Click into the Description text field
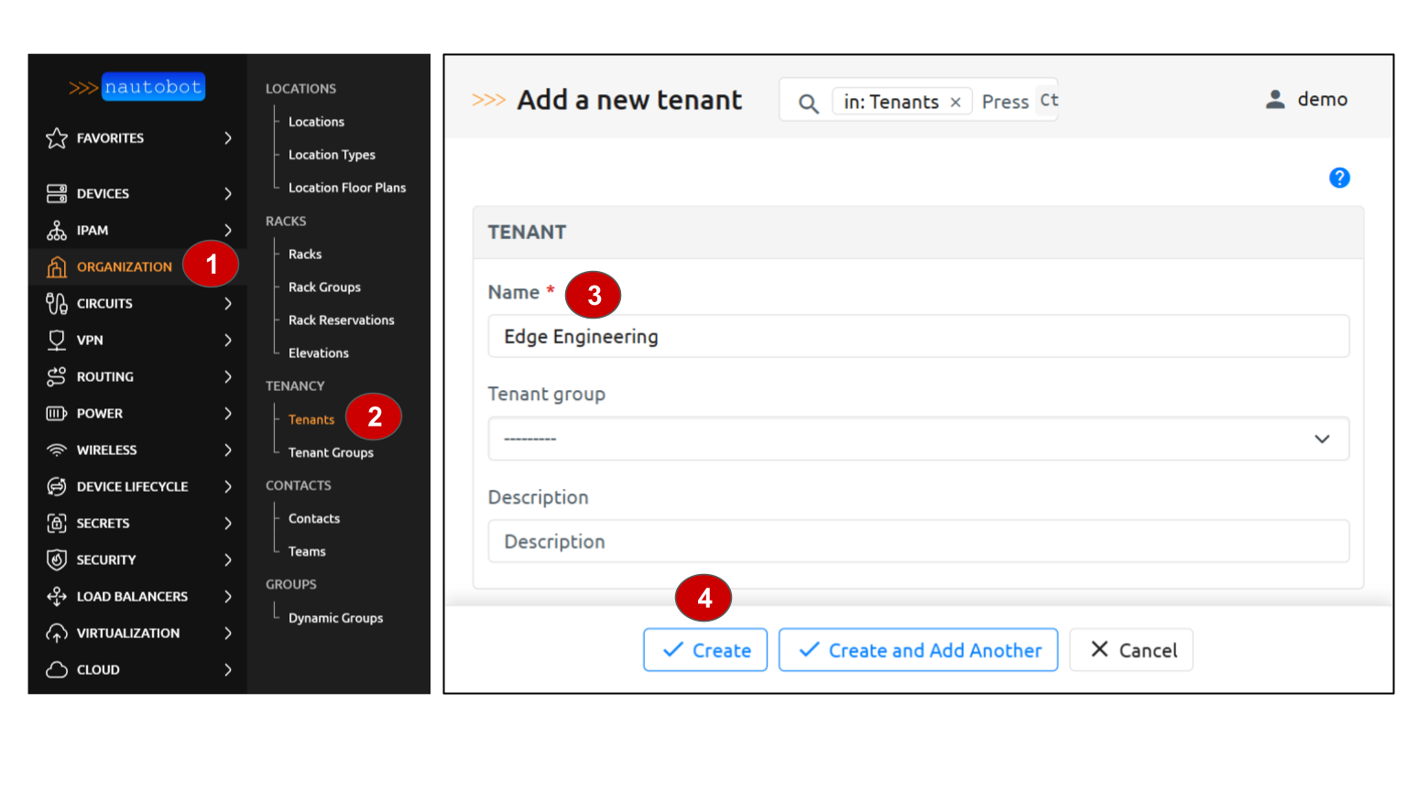Viewport: 1407px width, 791px height. [918, 541]
